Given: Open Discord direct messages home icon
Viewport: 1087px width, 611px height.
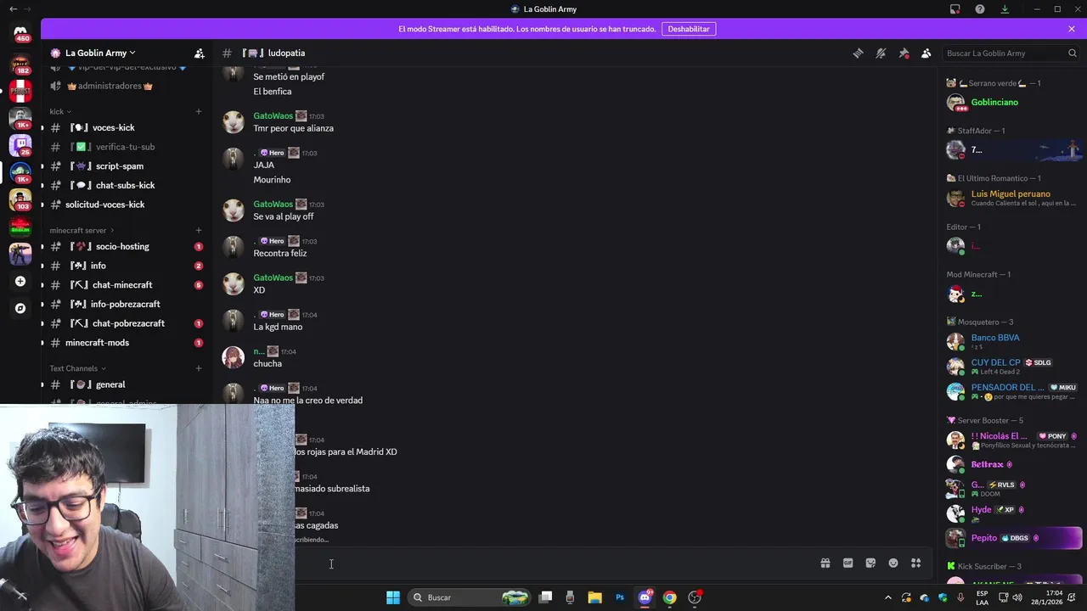Looking at the screenshot, I should click(x=20, y=34).
